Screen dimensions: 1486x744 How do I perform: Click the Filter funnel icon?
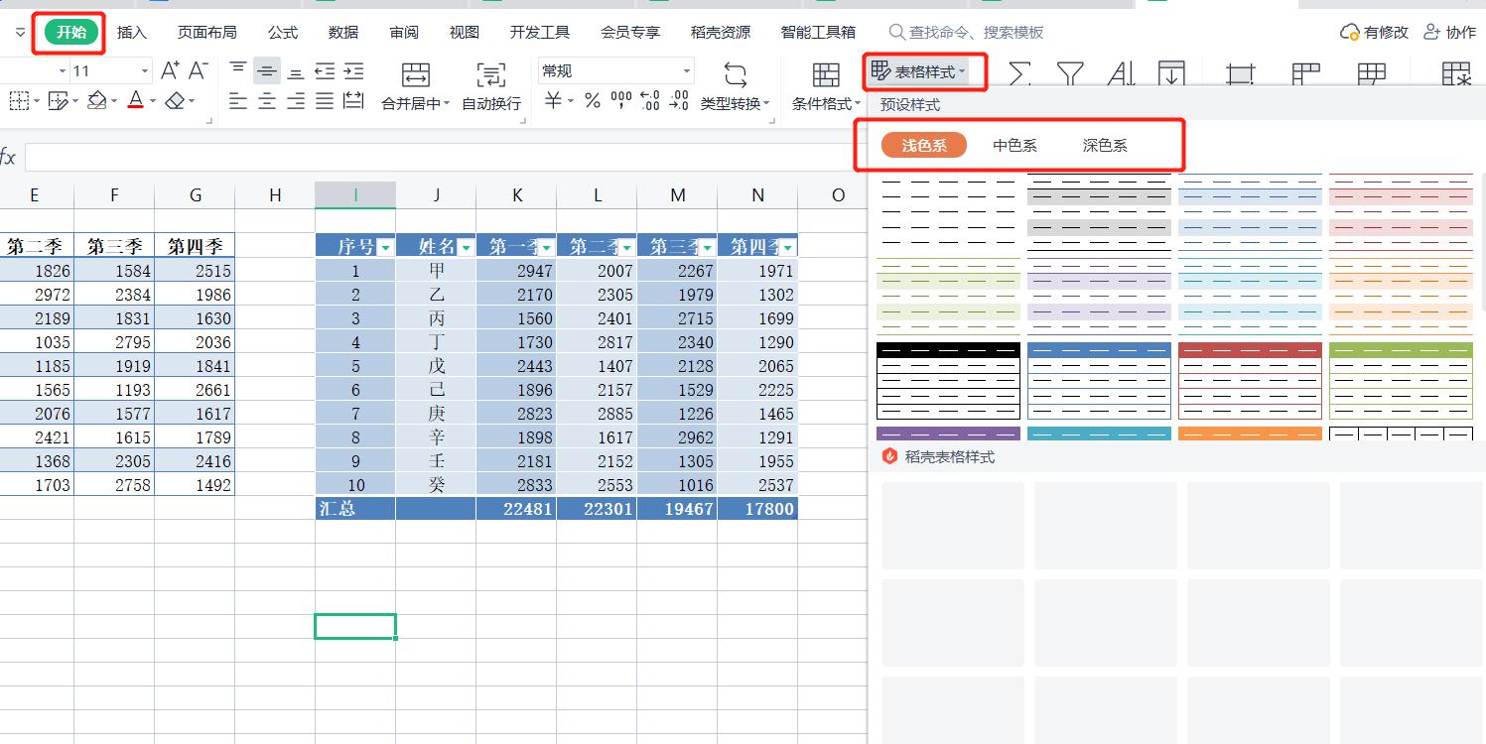click(x=1070, y=72)
